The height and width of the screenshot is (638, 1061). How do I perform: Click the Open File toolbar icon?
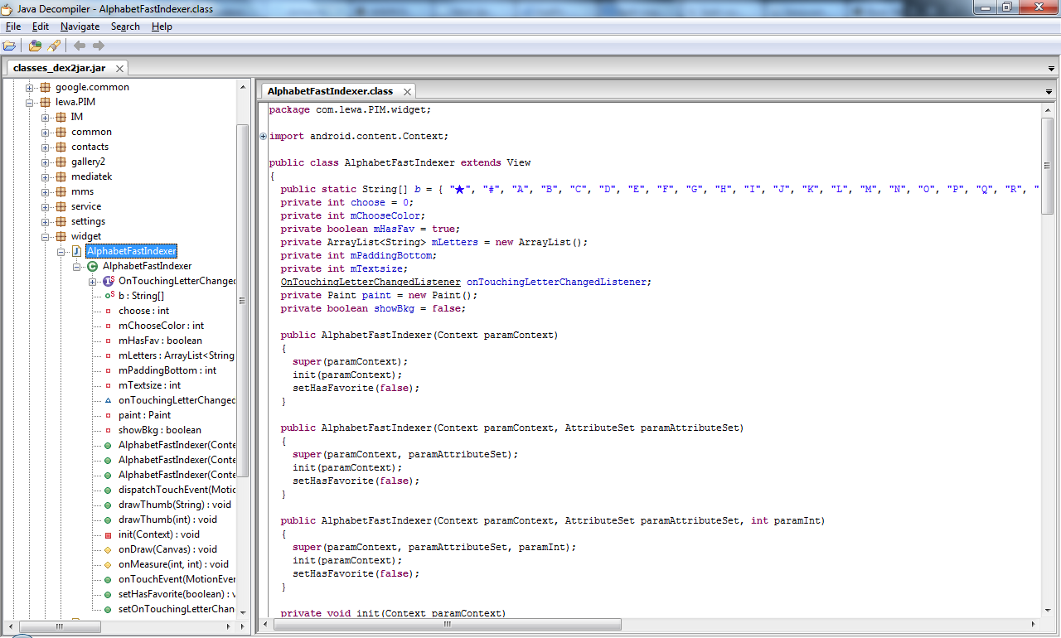tap(10, 46)
